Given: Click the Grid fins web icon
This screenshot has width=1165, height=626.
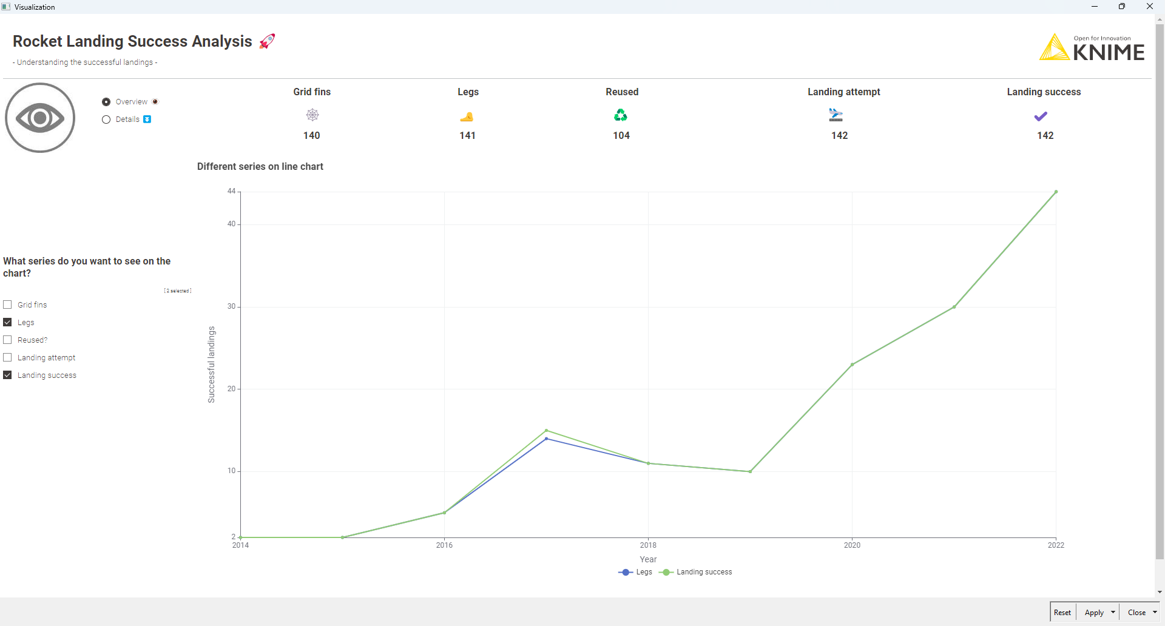Looking at the screenshot, I should 312,115.
